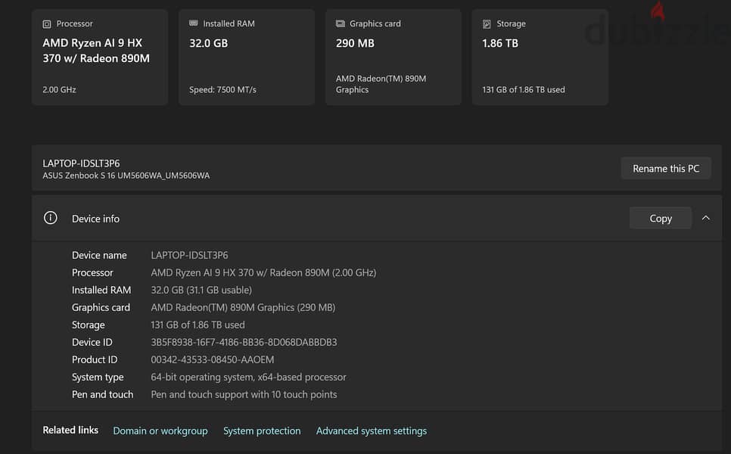Screen dimensions: 731x454
Task: Click Speed: 7500 MT/s text
Action: pyautogui.click(x=222, y=89)
